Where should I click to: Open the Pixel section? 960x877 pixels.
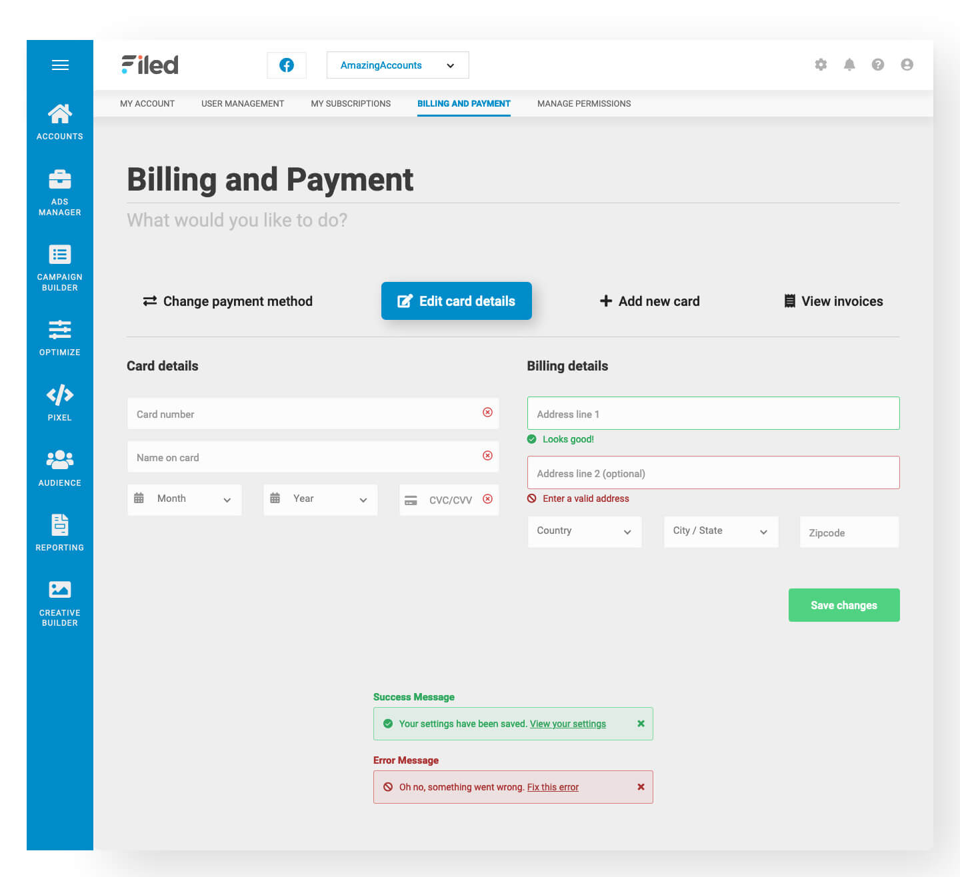tap(60, 403)
